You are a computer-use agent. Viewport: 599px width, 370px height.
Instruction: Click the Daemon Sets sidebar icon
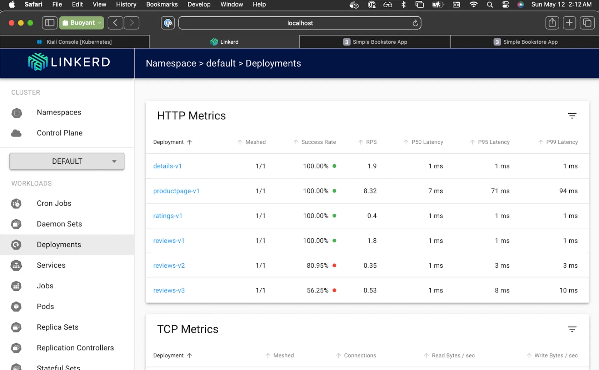tap(16, 224)
